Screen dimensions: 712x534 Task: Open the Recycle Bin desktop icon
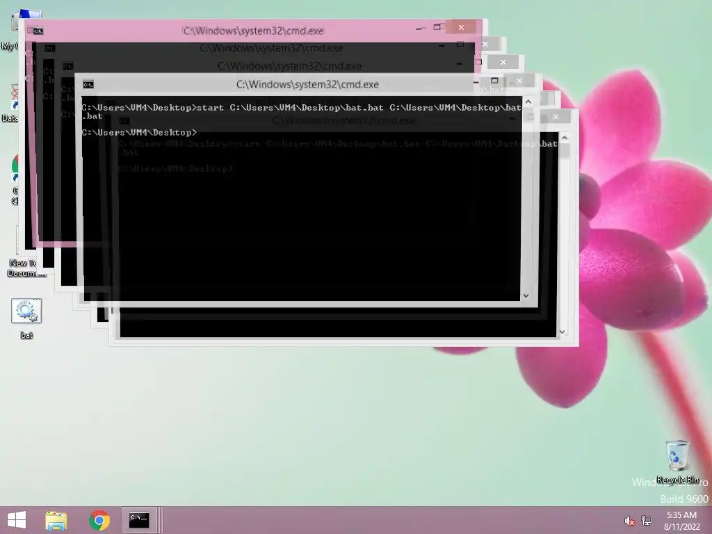[677, 462]
